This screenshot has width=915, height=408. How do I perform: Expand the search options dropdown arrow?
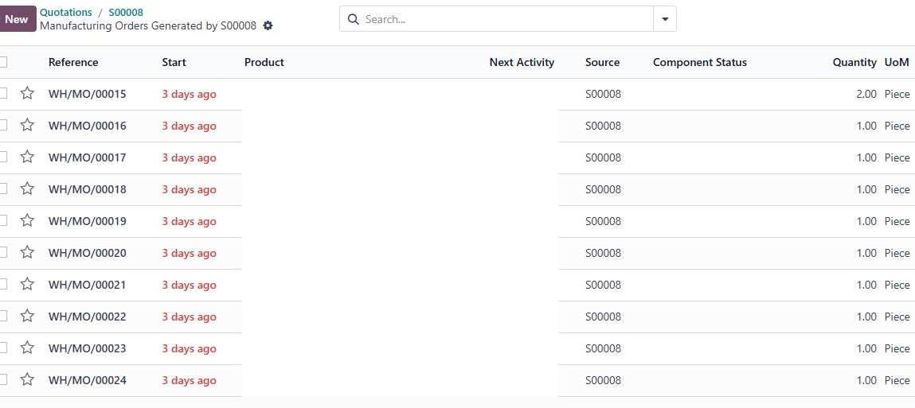click(665, 19)
